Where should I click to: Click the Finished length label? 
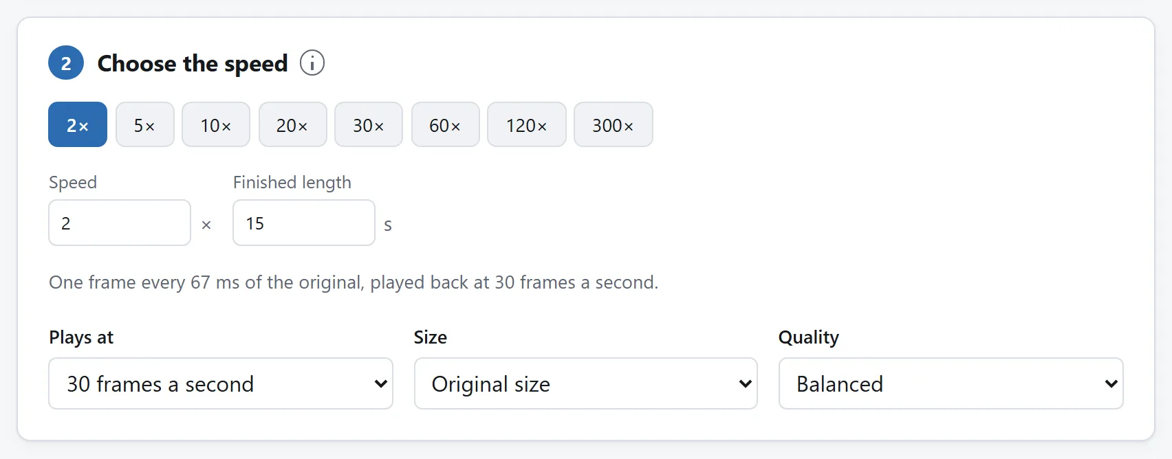[x=292, y=182]
